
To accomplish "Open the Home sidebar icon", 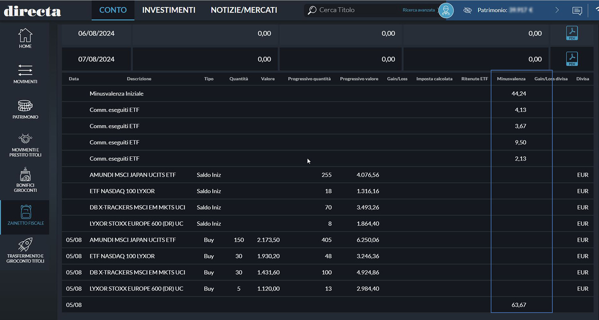I will point(25,38).
